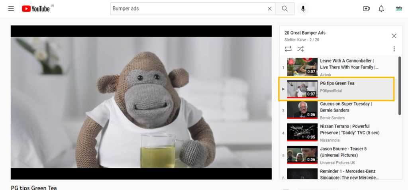Viewport: 408px width, 190px height.
Task: Open playlist more options menu
Action: (x=394, y=49)
